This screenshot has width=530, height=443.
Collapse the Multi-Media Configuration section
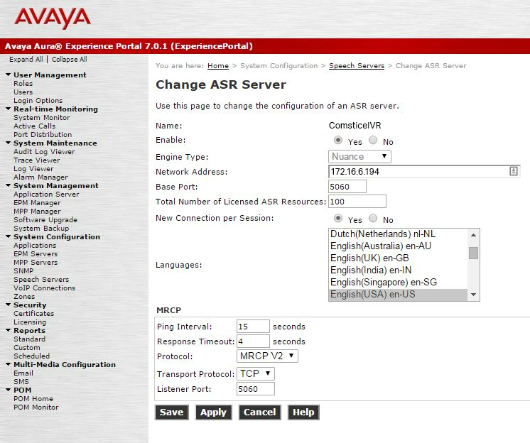8,364
